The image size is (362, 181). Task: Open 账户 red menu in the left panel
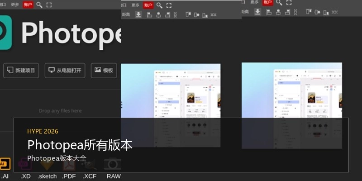pyautogui.click(x=28, y=5)
